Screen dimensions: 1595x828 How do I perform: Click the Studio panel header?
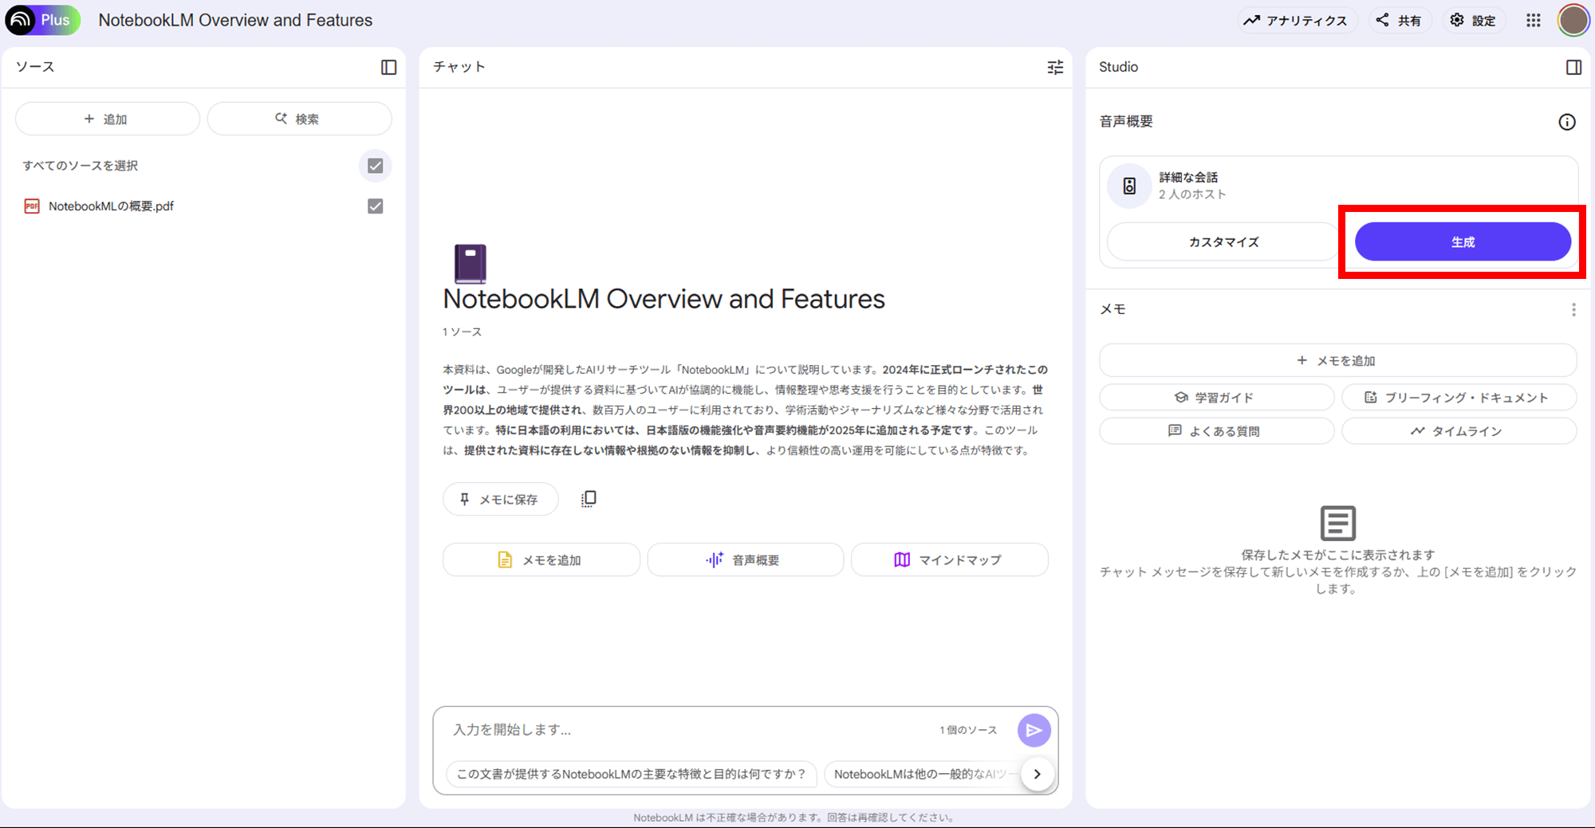(x=1118, y=67)
